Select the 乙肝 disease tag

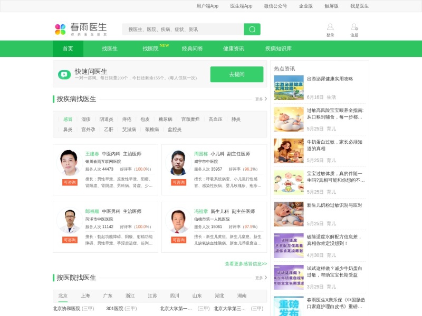[x=109, y=130]
